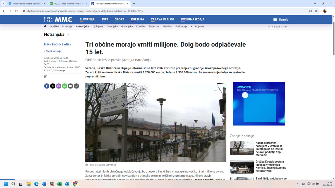335x188 pixels.
Task: Share the article via Viber
Action: [59, 86]
